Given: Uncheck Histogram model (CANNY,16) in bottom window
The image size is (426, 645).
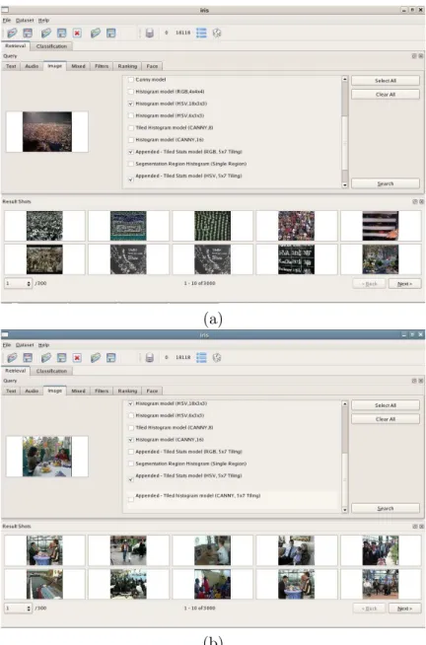Looking at the screenshot, I should tap(131, 440).
